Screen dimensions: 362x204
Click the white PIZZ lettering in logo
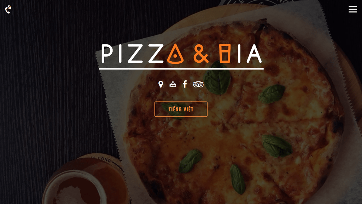coord(132,54)
